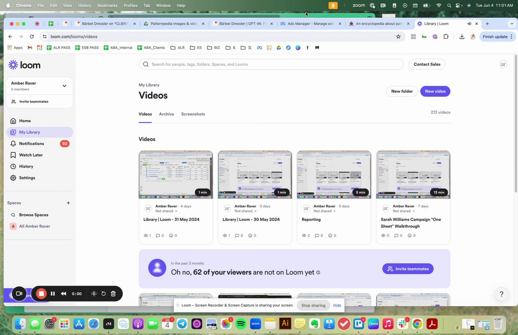This screenshot has width=518, height=335.
Task: Mute the Library | Loom tab audio speaker icon
Action: tap(469, 23)
